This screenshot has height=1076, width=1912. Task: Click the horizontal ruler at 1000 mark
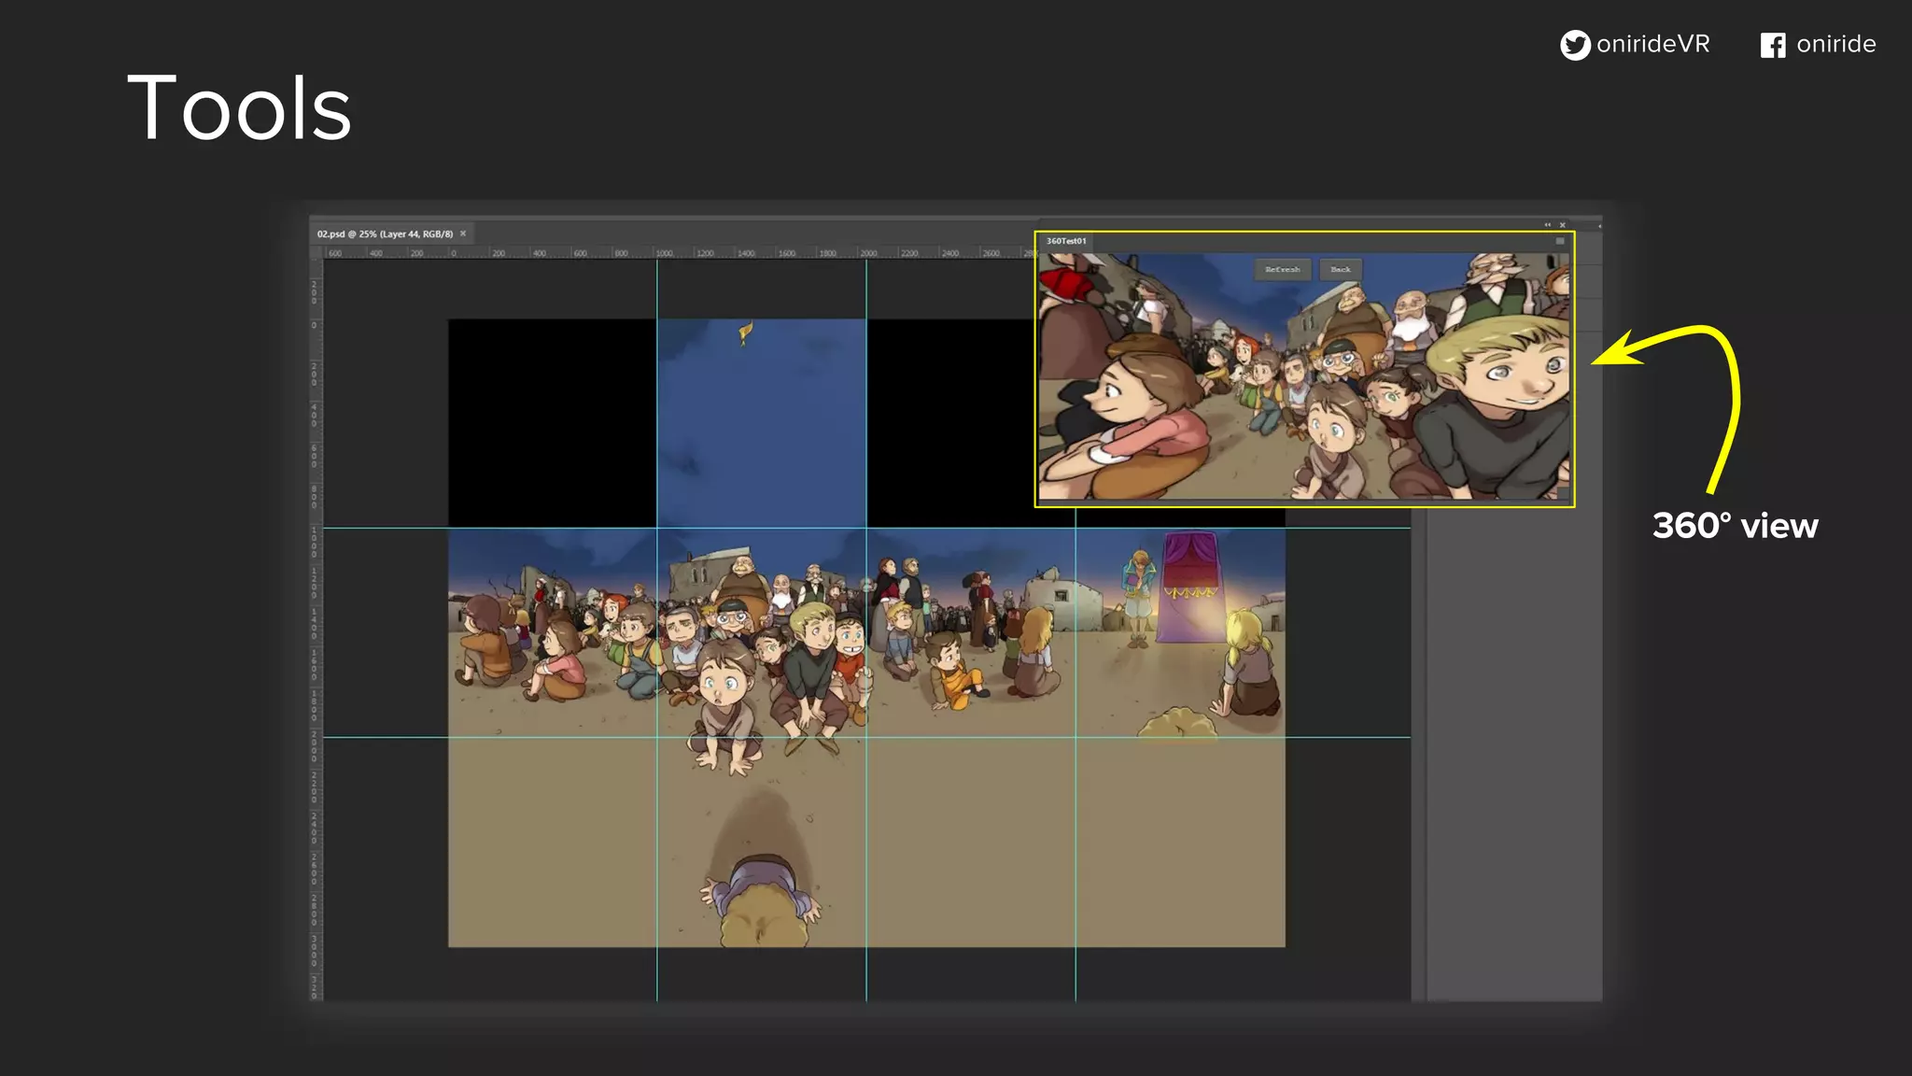[664, 253]
